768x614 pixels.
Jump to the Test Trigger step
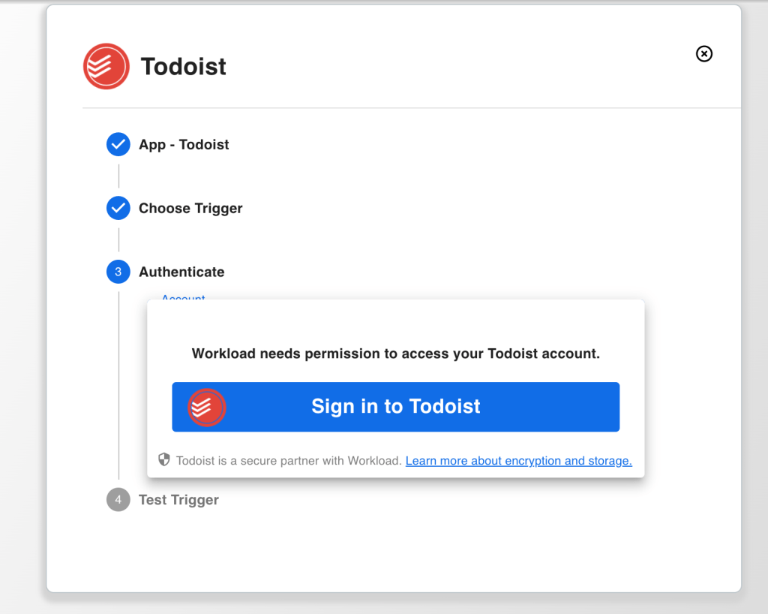(x=178, y=500)
